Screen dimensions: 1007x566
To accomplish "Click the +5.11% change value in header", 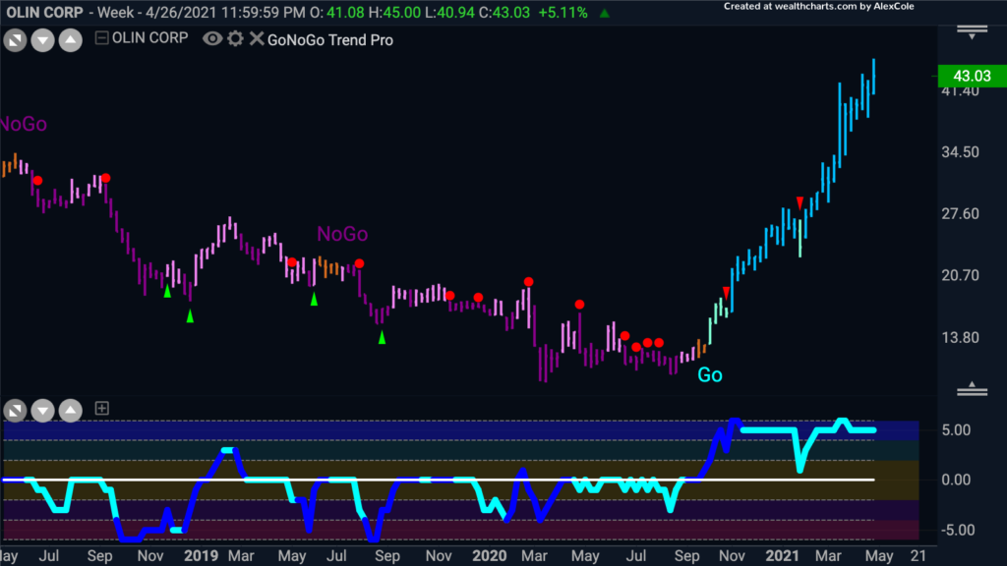I will pyautogui.click(x=563, y=12).
